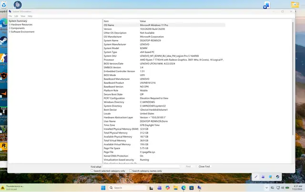Screen dimensions: 305x192
Task: Select the Secure Boot State row
Action: [164, 94]
